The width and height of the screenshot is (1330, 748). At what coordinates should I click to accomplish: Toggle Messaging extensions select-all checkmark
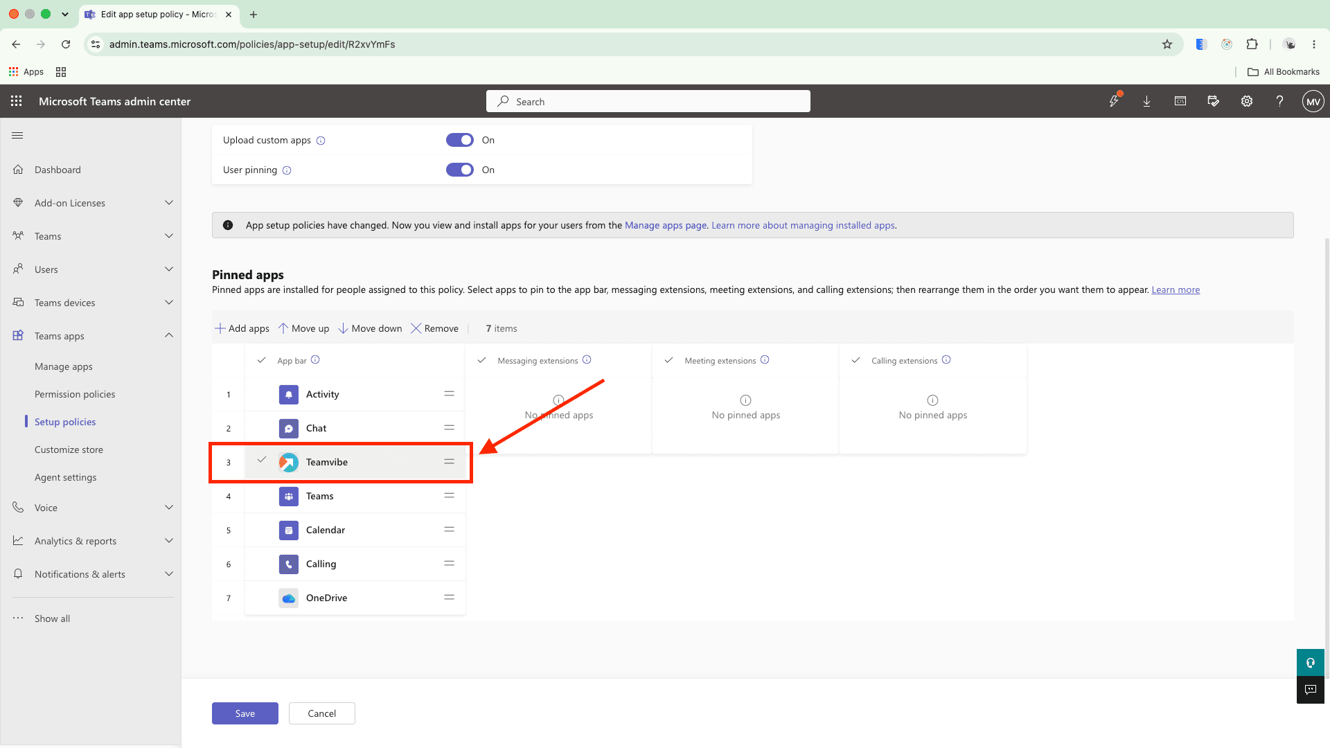point(482,360)
